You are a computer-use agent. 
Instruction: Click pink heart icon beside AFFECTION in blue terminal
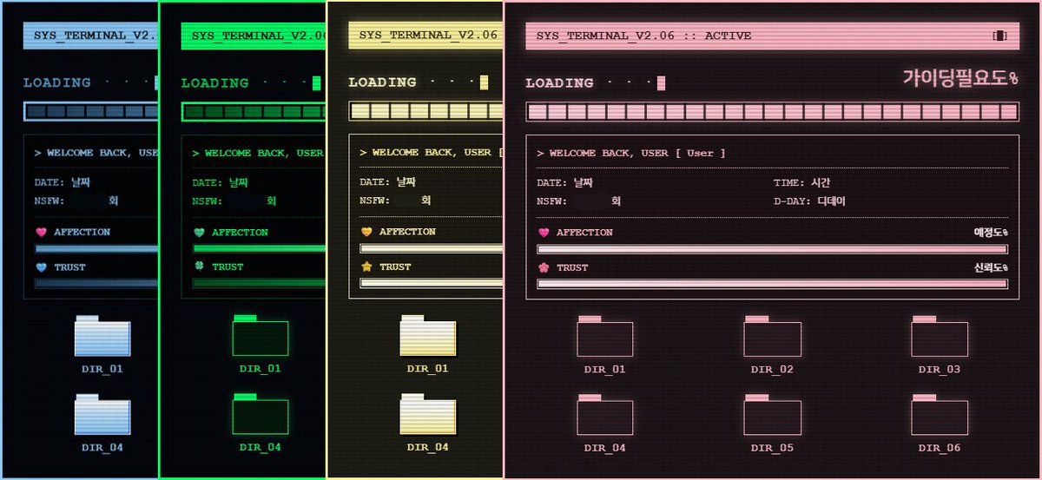pyautogui.click(x=41, y=233)
